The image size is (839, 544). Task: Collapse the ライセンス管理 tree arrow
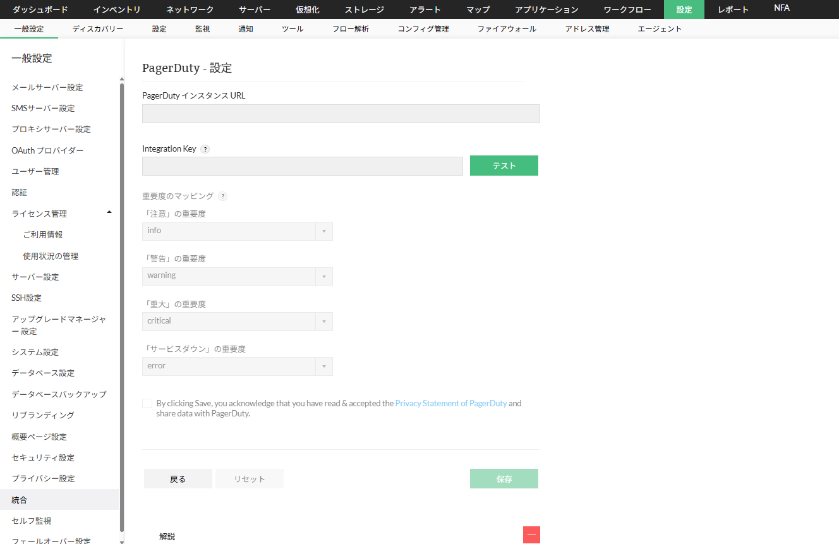(x=109, y=212)
